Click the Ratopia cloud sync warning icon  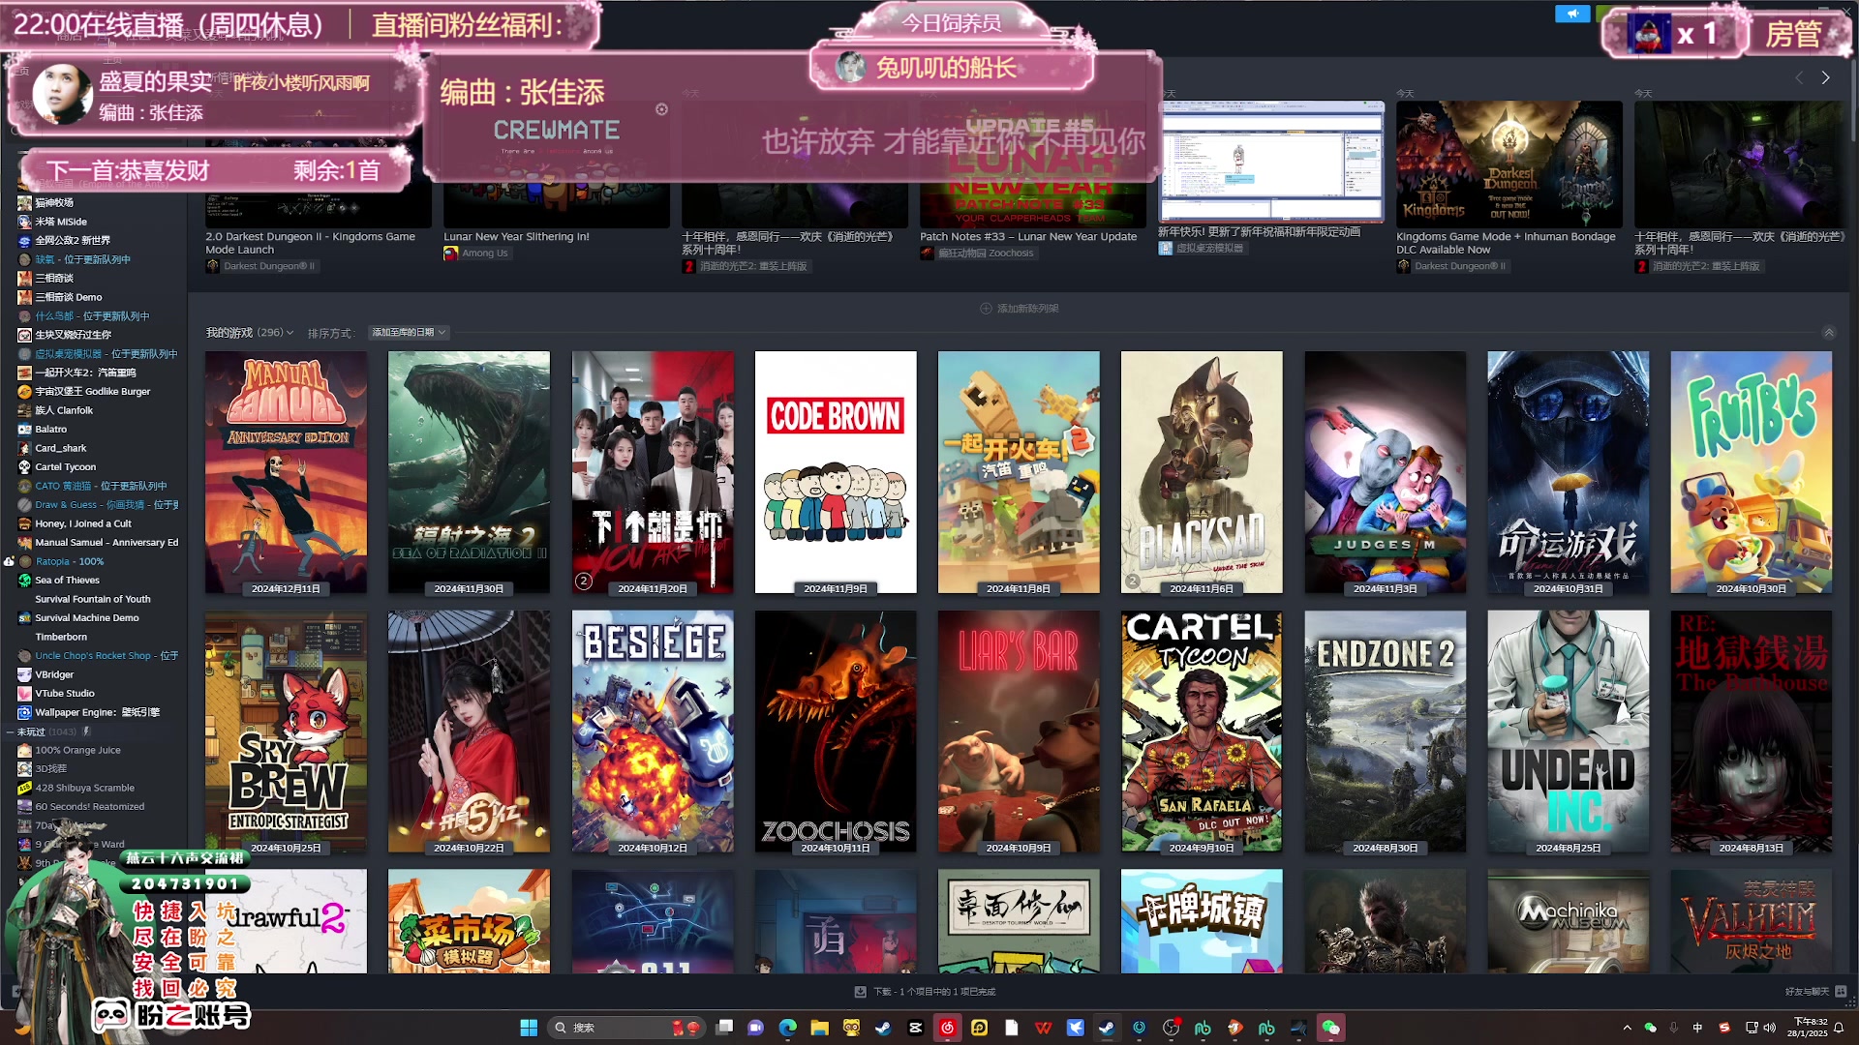9,562
